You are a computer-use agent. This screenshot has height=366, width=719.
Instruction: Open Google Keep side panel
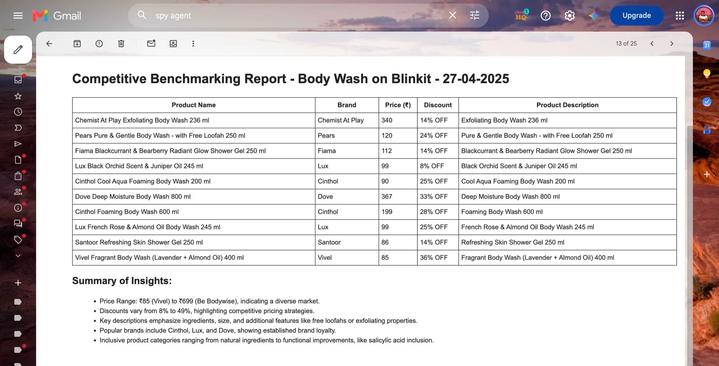(707, 74)
